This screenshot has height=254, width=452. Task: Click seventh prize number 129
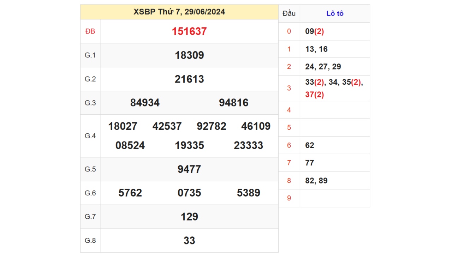click(x=189, y=217)
